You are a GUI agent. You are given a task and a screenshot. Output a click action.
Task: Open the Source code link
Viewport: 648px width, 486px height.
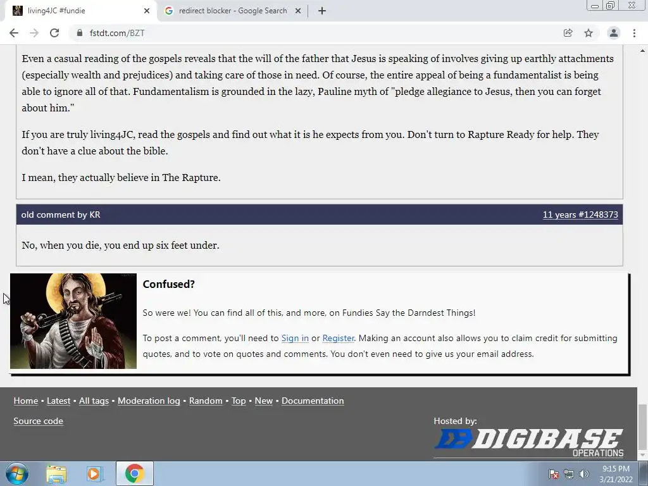tap(38, 421)
